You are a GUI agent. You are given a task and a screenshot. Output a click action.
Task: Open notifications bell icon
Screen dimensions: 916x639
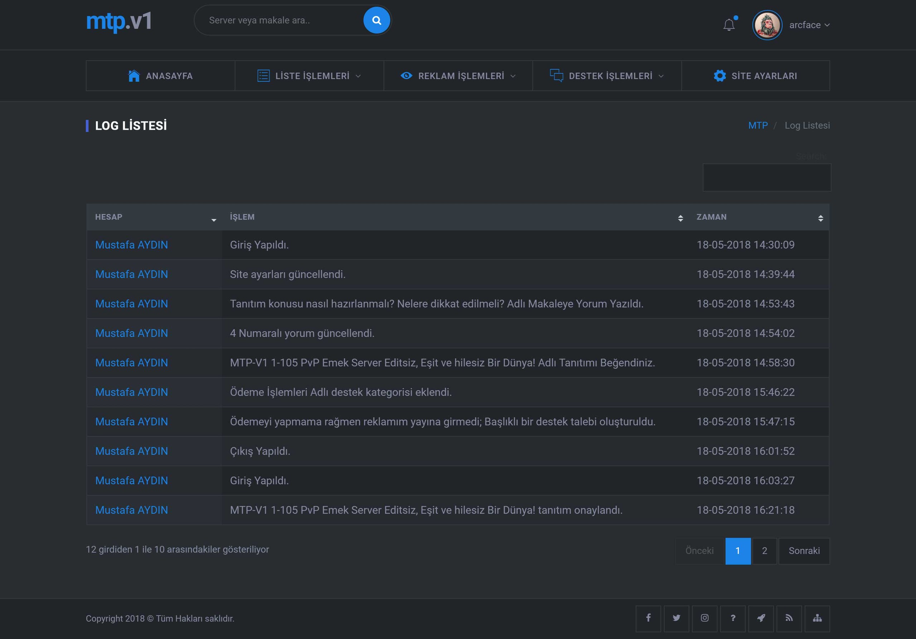tap(729, 25)
